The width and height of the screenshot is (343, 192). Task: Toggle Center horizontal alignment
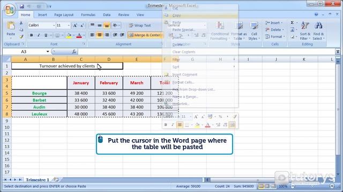(x=100, y=35)
